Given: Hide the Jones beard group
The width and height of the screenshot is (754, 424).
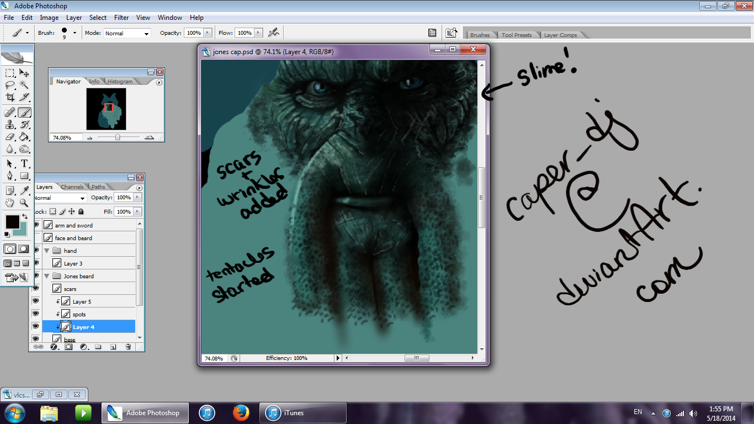Looking at the screenshot, I should pyautogui.click(x=36, y=276).
